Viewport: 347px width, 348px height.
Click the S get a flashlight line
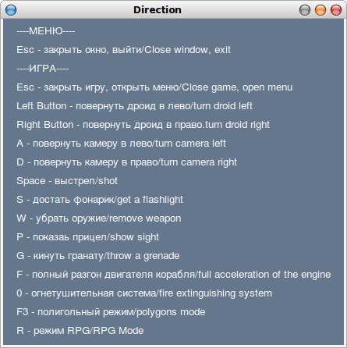[x=100, y=200]
